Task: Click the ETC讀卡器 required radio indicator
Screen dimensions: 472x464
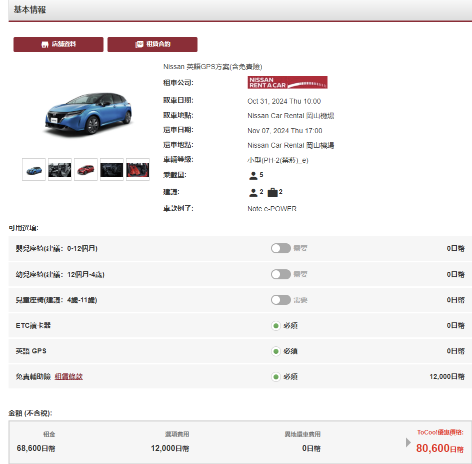Action: [275, 326]
